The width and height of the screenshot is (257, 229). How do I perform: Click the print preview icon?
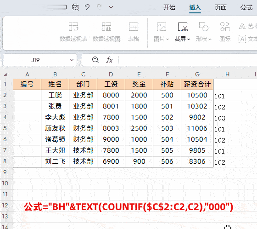tap(75, 7)
